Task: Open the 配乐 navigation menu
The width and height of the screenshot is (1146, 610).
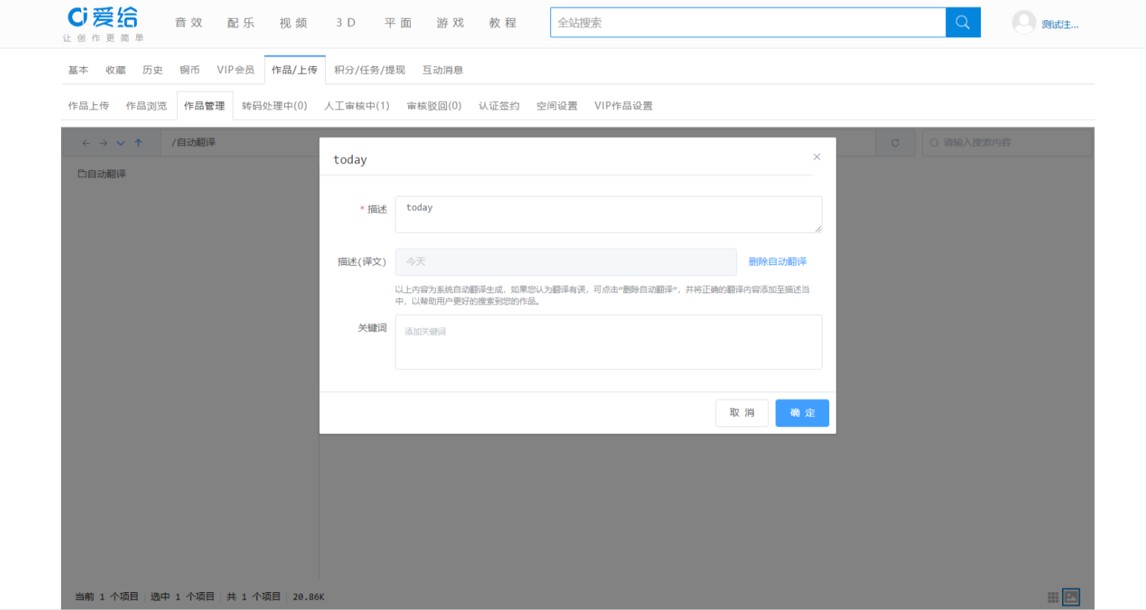Action: click(x=241, y=23)
